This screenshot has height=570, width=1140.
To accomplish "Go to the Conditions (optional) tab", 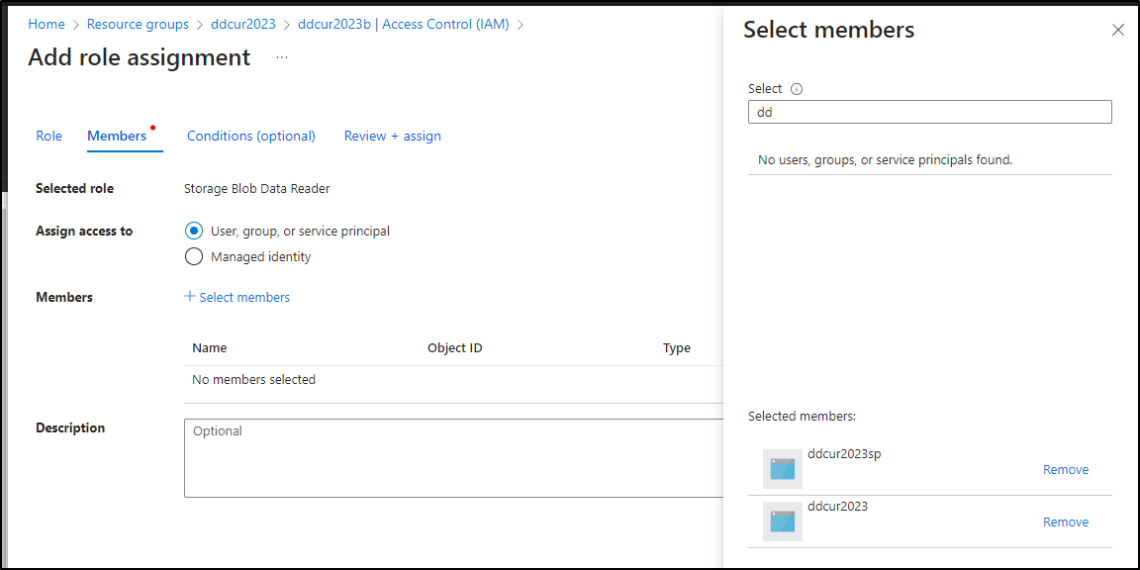I will point(250,136).
